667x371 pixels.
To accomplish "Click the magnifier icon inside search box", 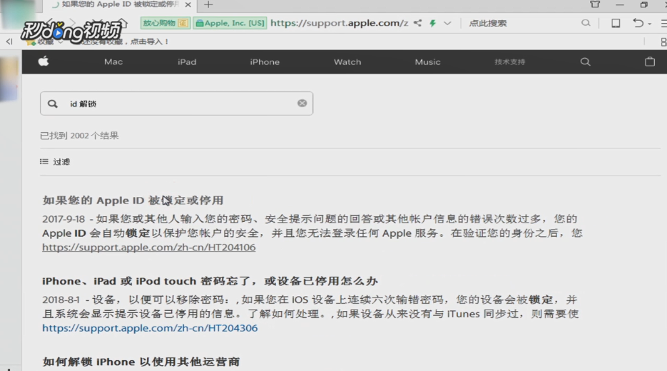I will 53,104.
